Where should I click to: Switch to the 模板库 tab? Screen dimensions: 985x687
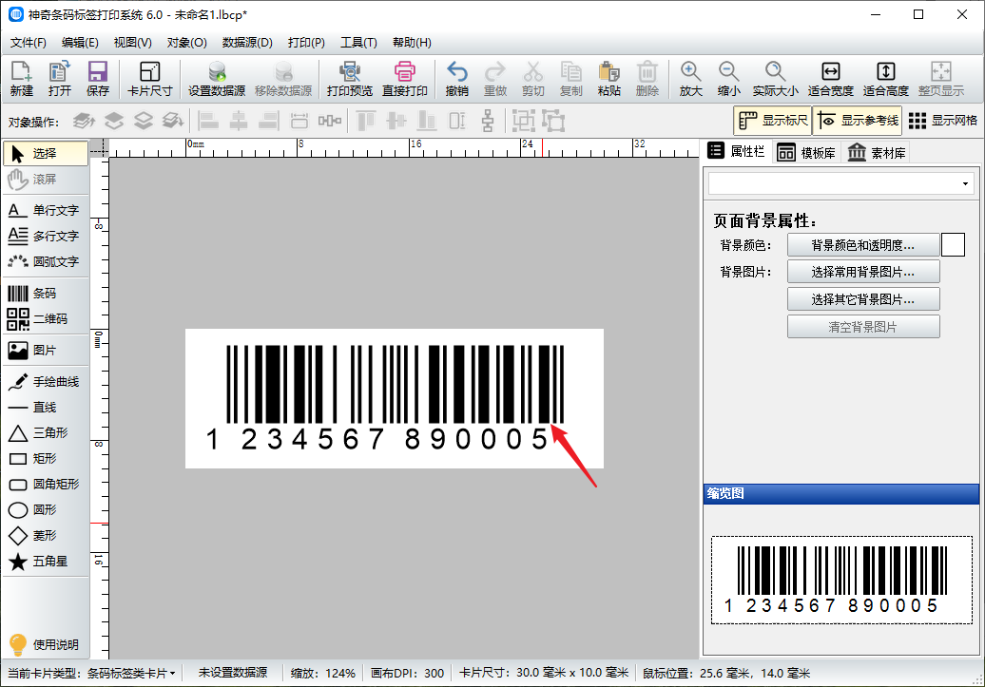pos(806,153)
